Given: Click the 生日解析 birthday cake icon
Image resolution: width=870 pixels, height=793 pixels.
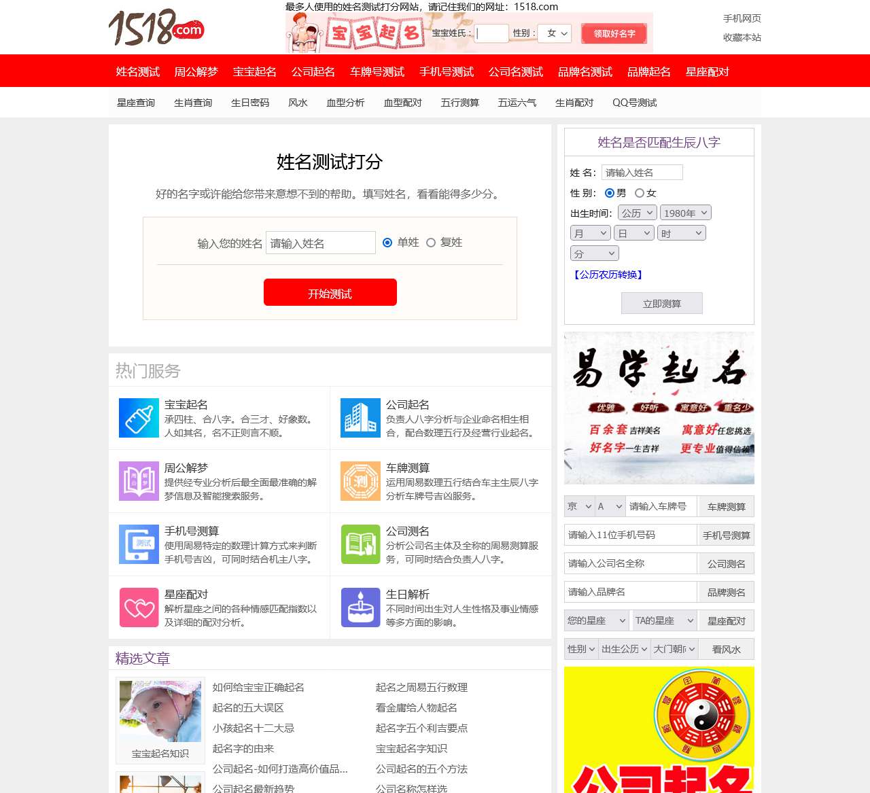Looking at the screenshot, I should pos(360,607).
